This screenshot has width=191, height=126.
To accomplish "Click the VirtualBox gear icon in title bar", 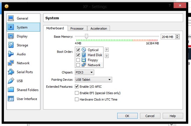I will tap(6, 6).
